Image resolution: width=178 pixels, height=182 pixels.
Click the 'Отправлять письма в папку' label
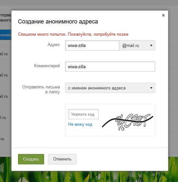41,89
